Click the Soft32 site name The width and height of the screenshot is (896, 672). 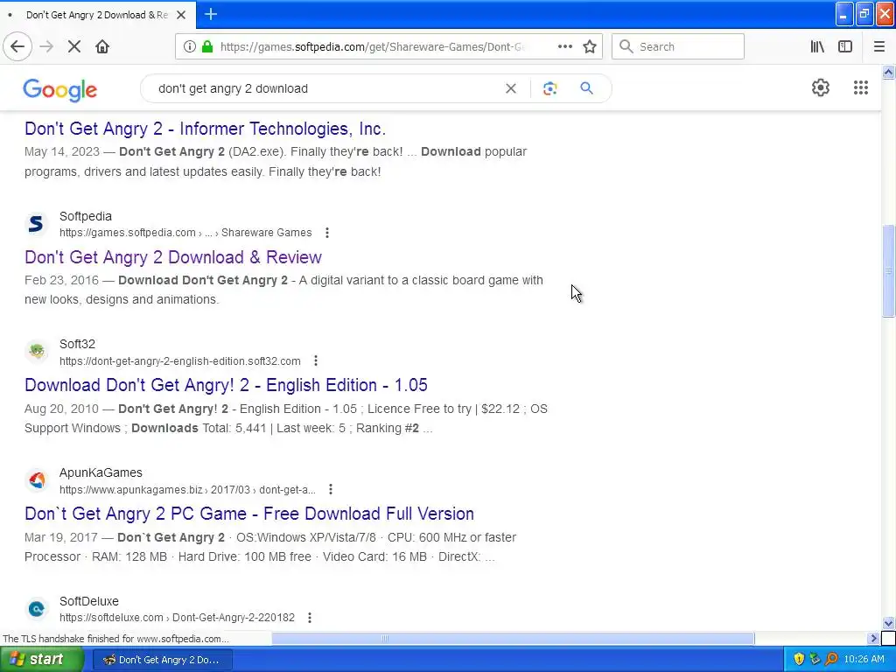point(77,344)
